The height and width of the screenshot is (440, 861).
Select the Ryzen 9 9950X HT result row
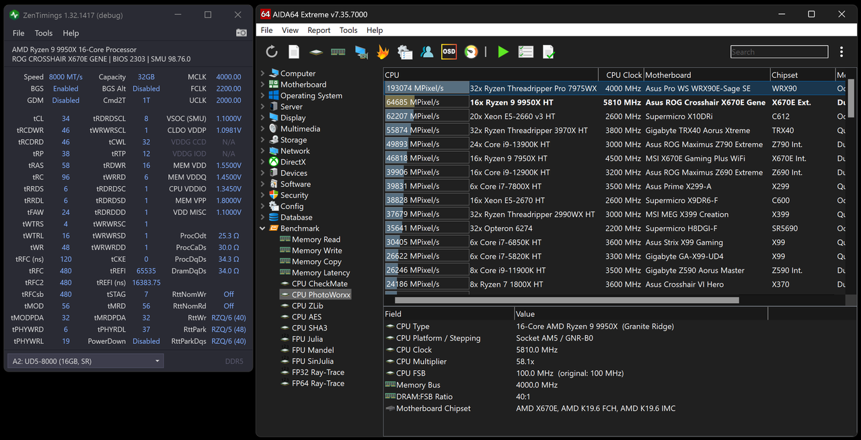615,102
